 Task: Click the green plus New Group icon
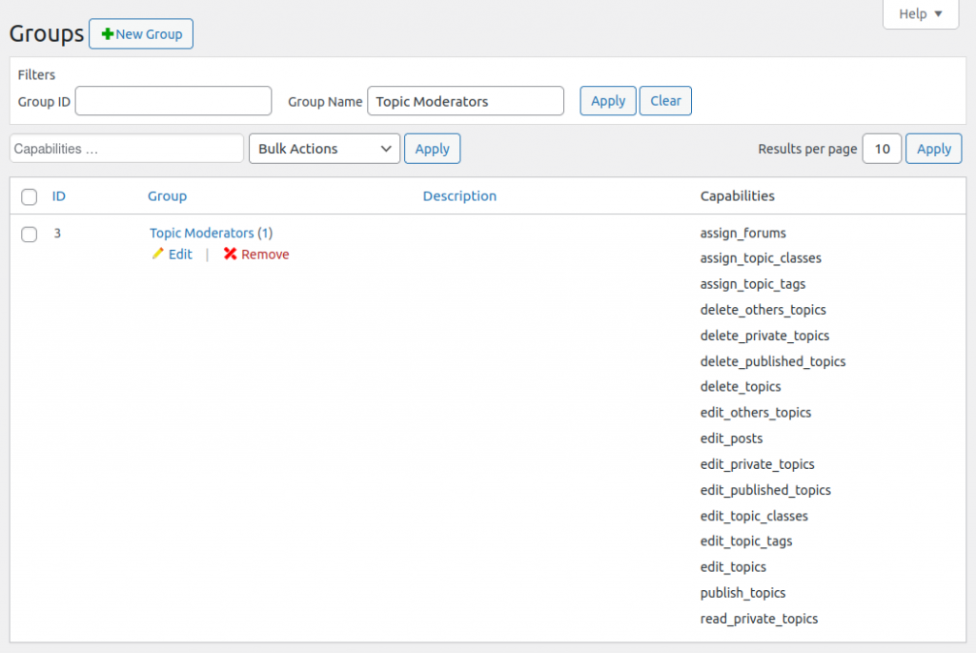[108, 34]
